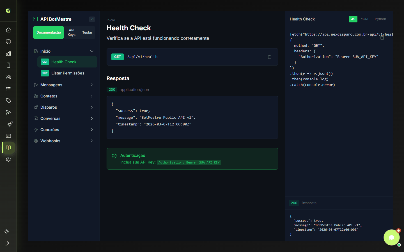This screenshot has height=252, width=404.
Task: Switch to the API Keys tab
Action: click(x=72, y=32)
